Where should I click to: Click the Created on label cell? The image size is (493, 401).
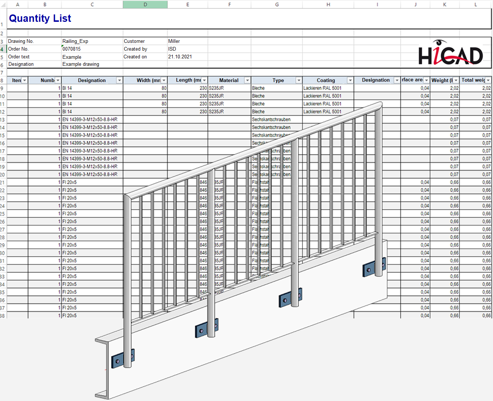tap(145, 57)
